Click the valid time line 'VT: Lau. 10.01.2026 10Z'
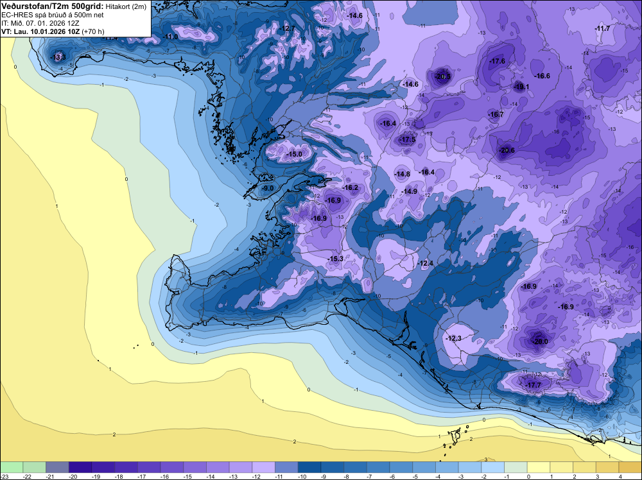The image size is (642, 480). 41,31
